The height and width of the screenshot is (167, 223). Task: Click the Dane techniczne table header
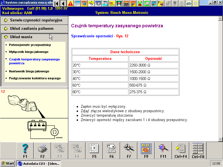125,52
